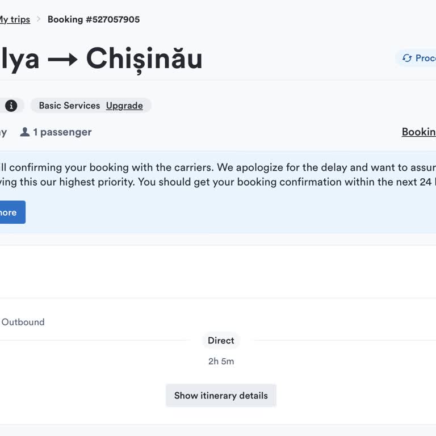
Task: Click the Basic Services badge
Action: [91, 106]
